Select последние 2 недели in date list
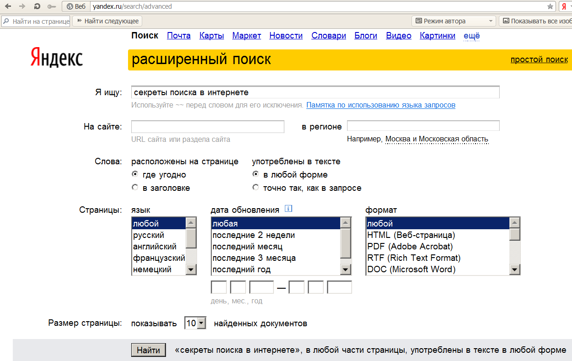572x361 pixels. pyautogui.click(x=276, y=235)
